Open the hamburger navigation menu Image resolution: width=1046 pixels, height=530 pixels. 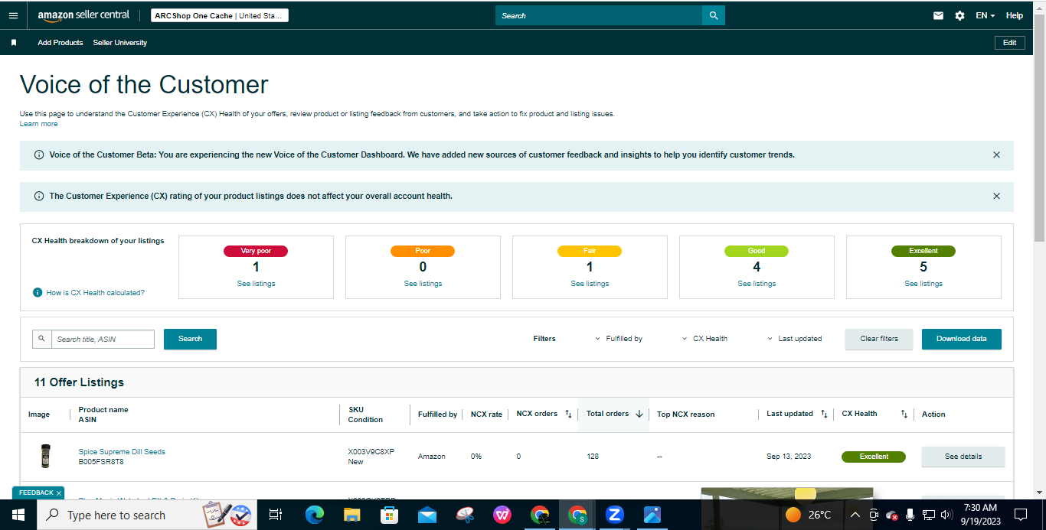13,15
